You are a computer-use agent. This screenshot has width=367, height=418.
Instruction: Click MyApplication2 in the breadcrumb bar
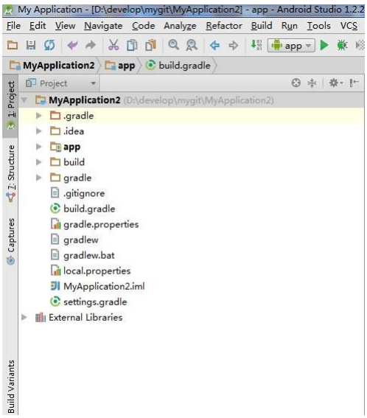pyautogui.click(x=52, y=66)
